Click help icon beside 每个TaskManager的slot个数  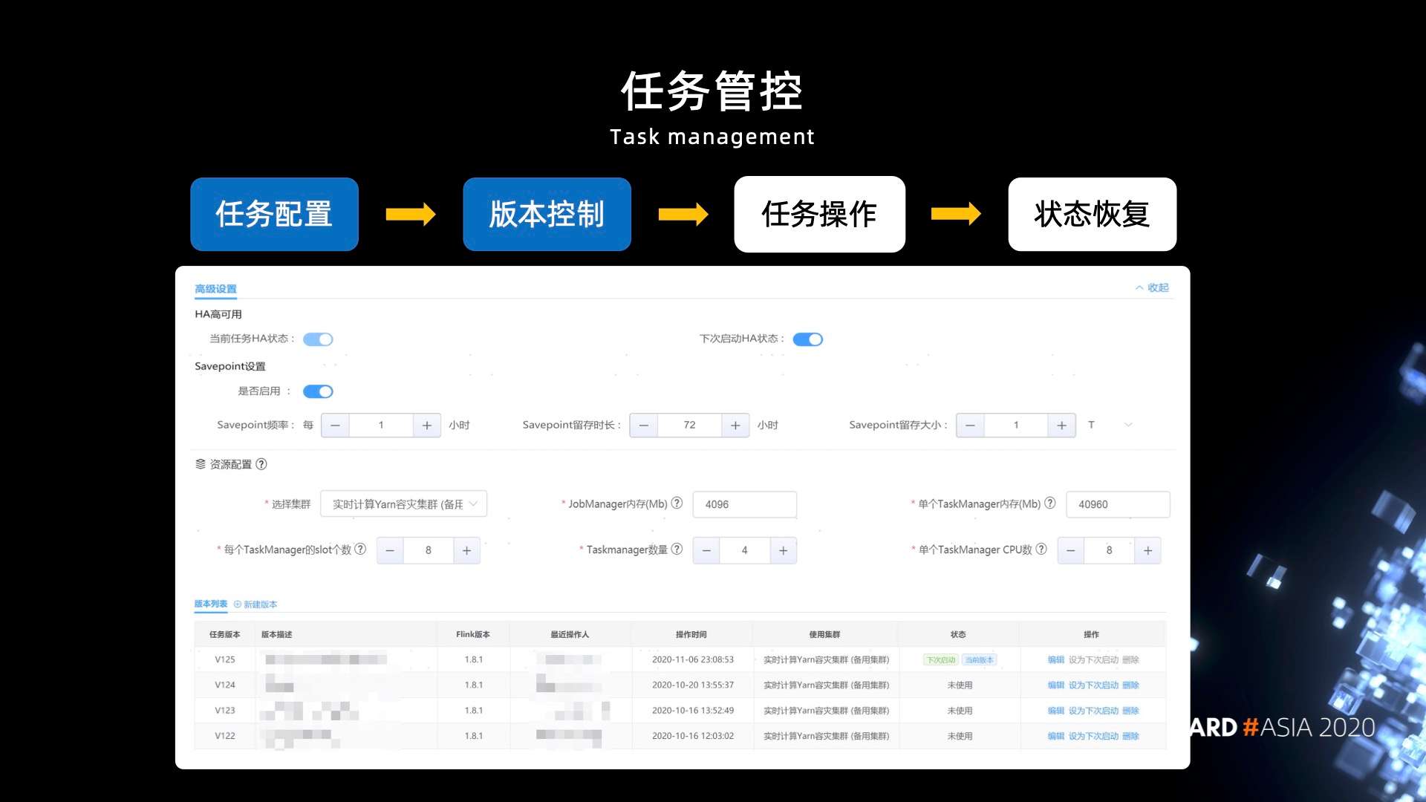click(360, 550)
